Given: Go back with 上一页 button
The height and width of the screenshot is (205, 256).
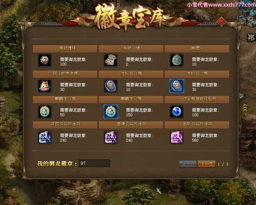Looking at the screenshot, I should click(188, 164).
